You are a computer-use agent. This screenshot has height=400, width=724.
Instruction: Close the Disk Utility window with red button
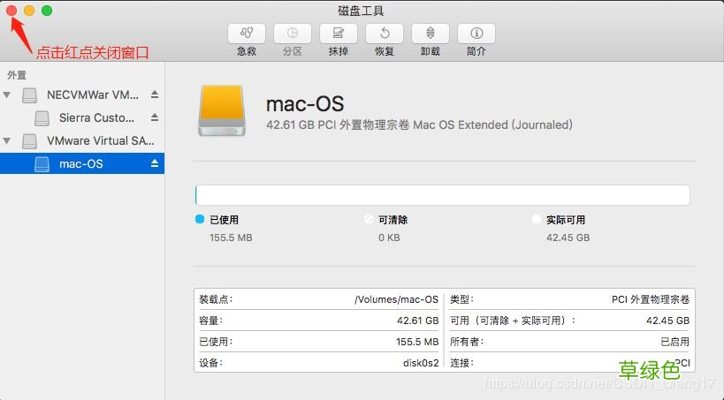coord(11,10)
